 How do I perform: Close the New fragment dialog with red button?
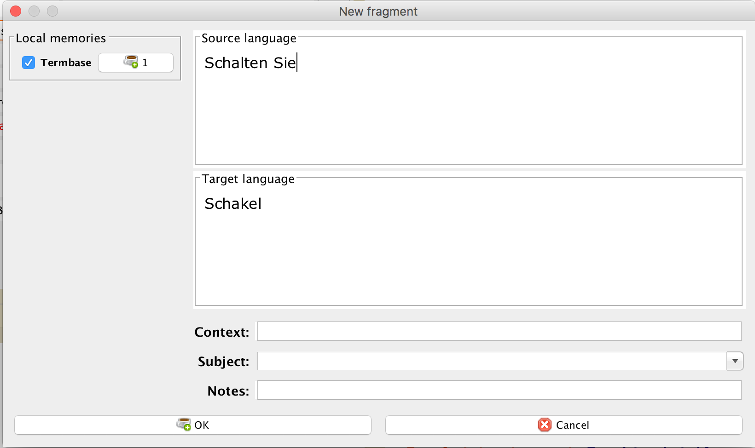16,11
